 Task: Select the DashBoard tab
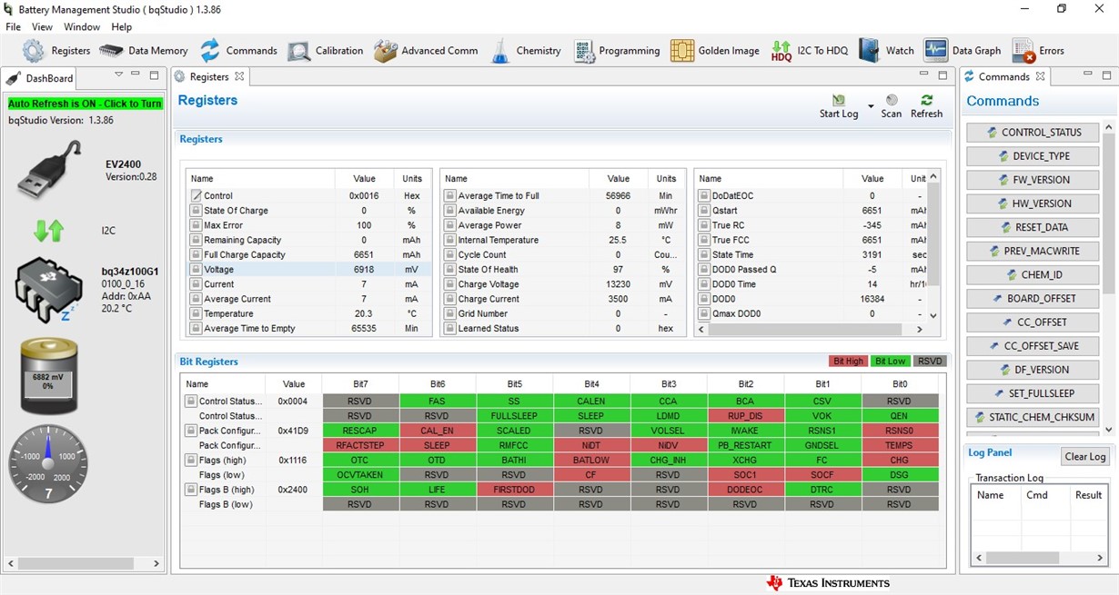point(40,78)
